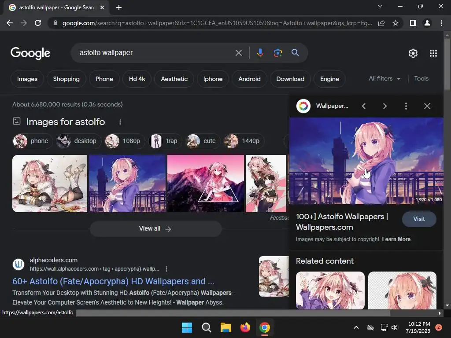Open the tab search dropdown chevron
The height and width of the screenshot is (338, 451).
(x=380, y=6)
